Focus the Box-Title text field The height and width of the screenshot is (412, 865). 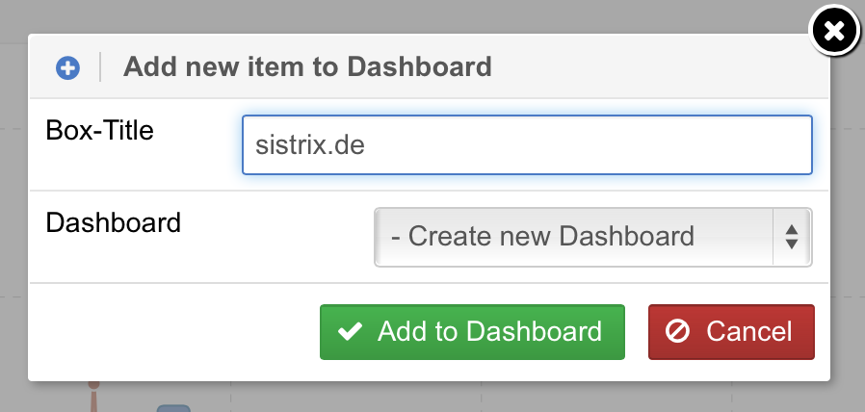[578, 145]
